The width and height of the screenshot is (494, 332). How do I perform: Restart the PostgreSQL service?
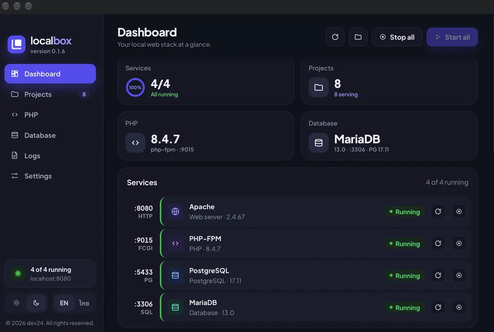(x=438, y=275)
